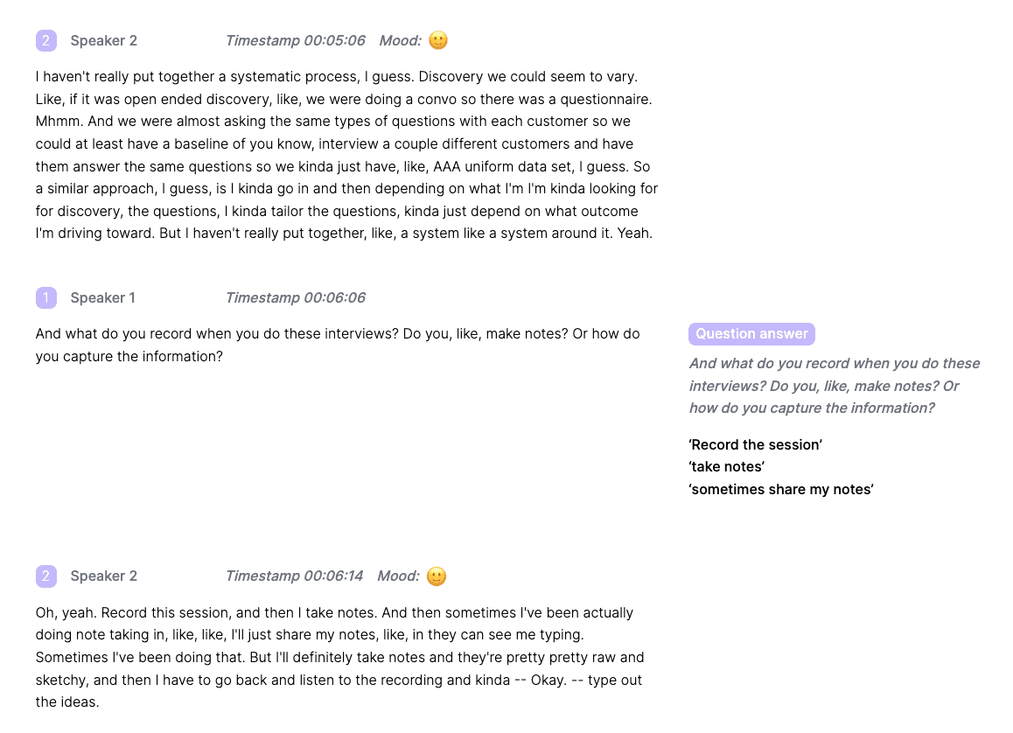Collapse the interview question excerpt in the sidebar
The width and height of the screenshot is (1013, 733).
point(834,385)
